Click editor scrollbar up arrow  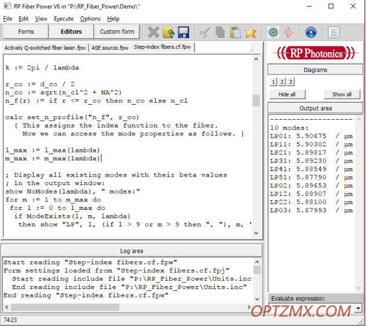[x=256, y=59]
